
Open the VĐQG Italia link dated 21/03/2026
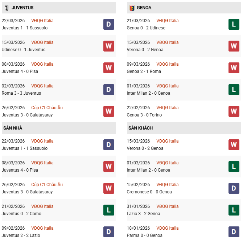click(167, 21)
